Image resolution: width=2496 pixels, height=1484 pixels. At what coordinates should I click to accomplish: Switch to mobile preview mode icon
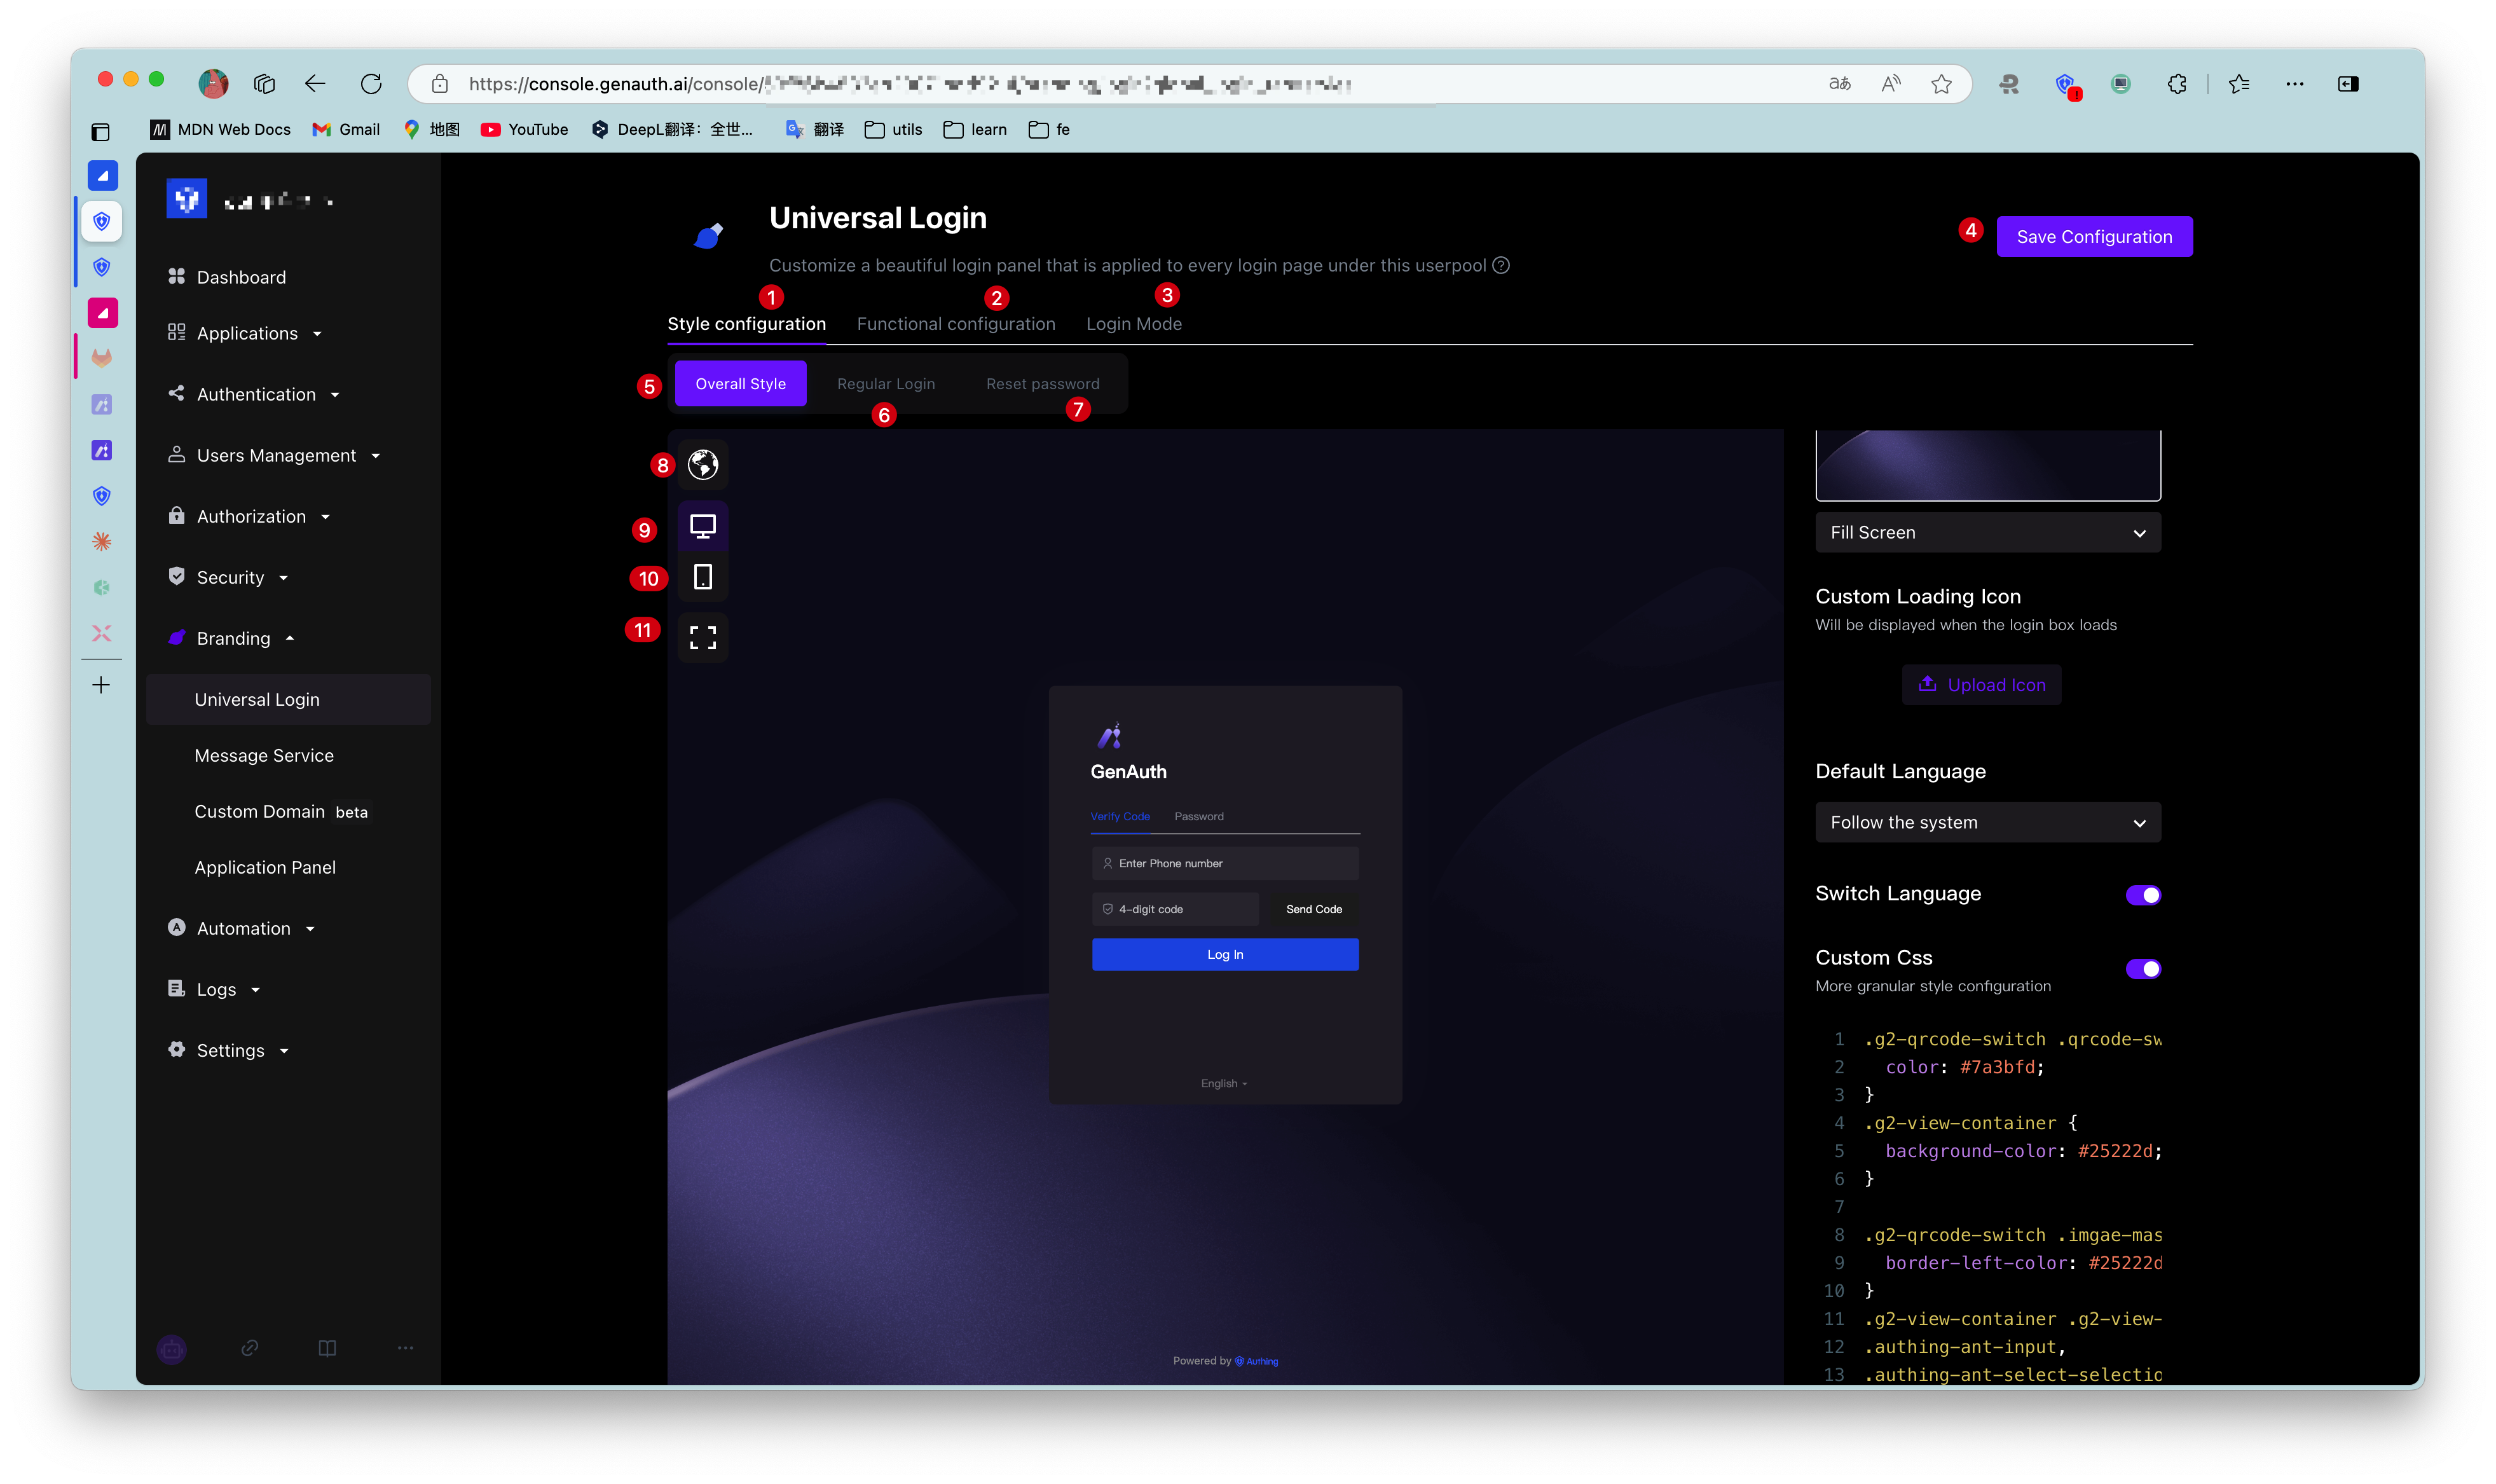tap(703, 577)
